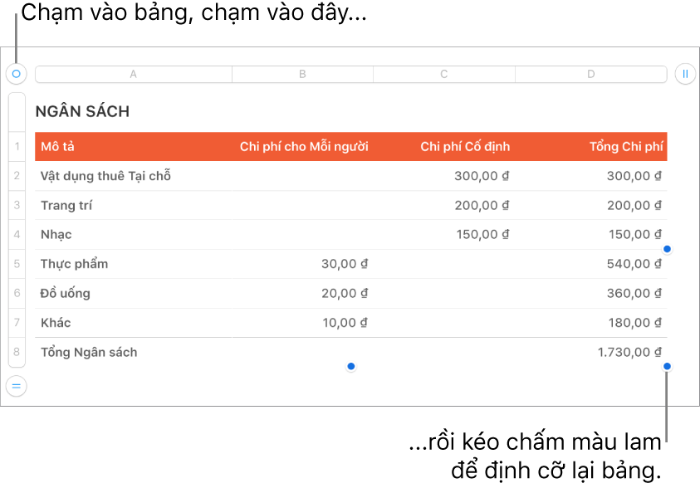The height and width of the screenshot is (488, 700).
Task: Click the blue dot on the table's right edge
Action: click(667, 250)
